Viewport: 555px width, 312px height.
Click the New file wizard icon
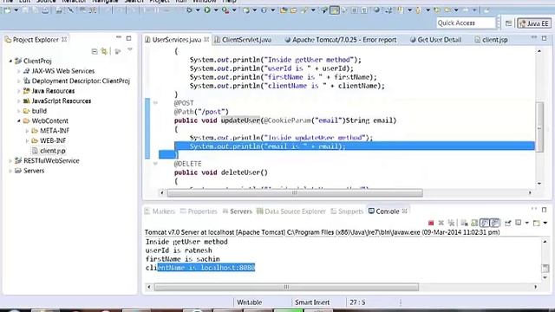pyautogui.click(x=7, y=10)
